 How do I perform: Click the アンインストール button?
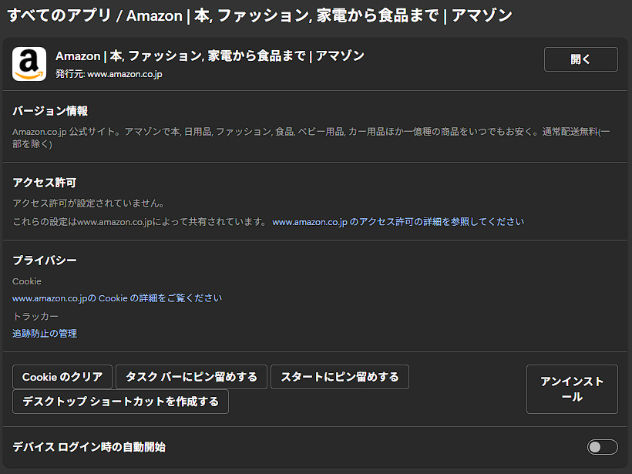pyautogui.click(x=572, y=389)
